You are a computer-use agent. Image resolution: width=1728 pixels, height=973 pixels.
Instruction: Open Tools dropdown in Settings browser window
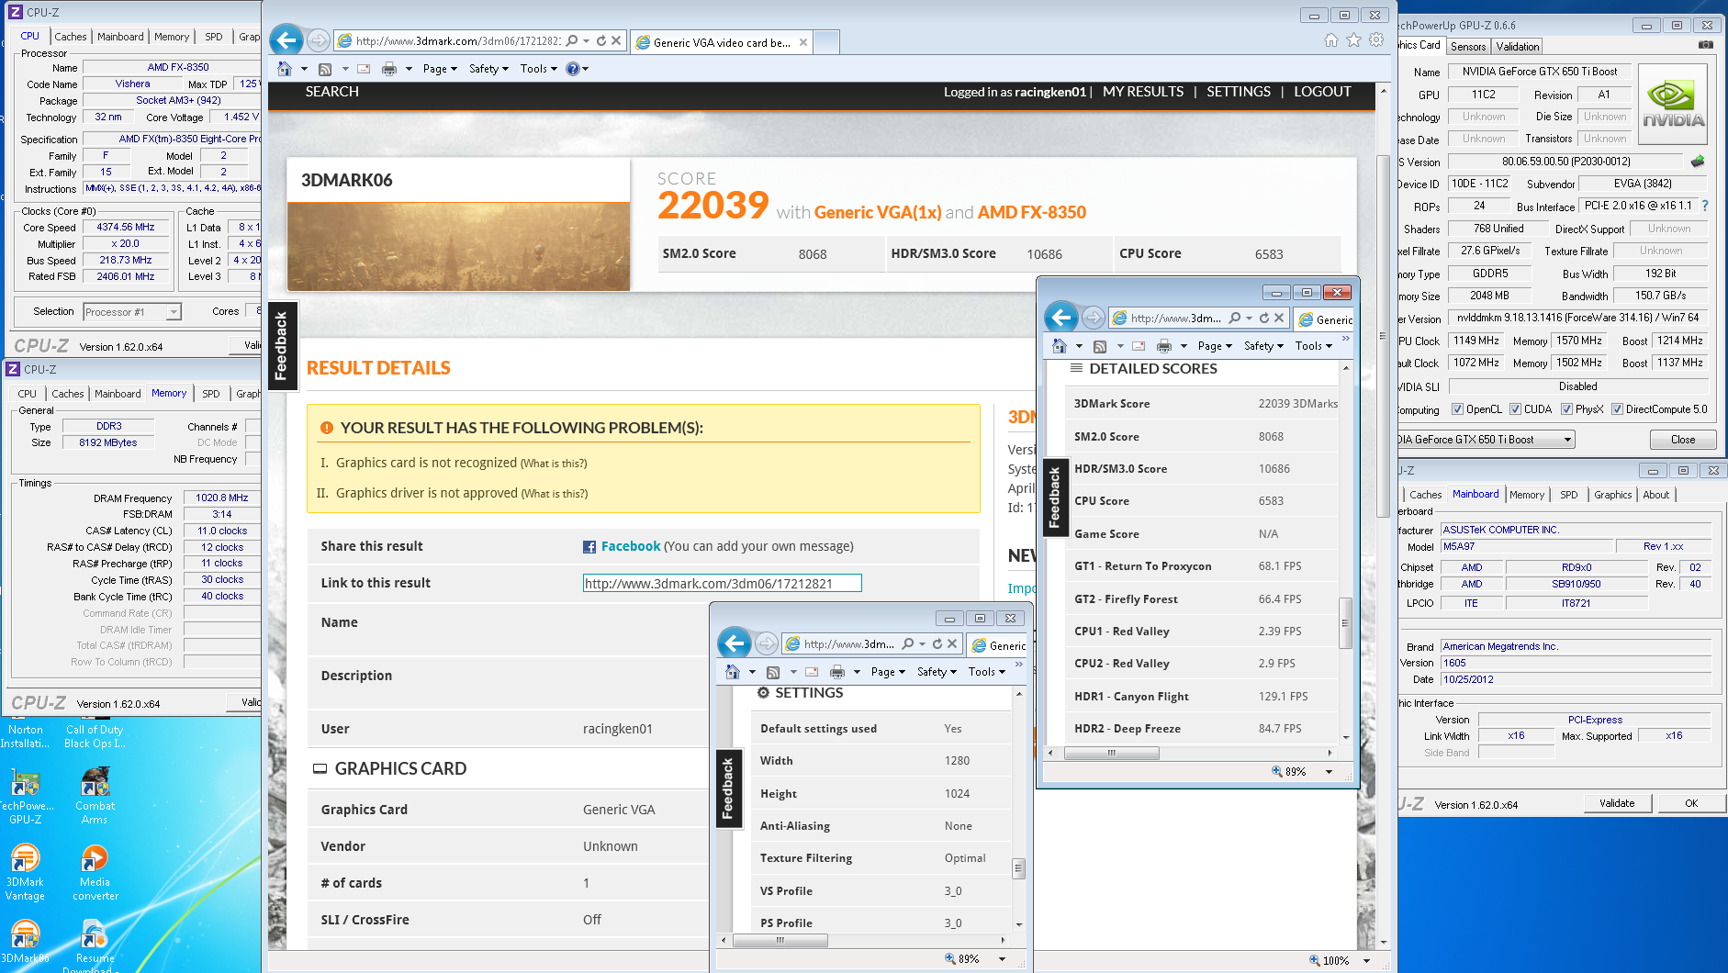point(987,672)
